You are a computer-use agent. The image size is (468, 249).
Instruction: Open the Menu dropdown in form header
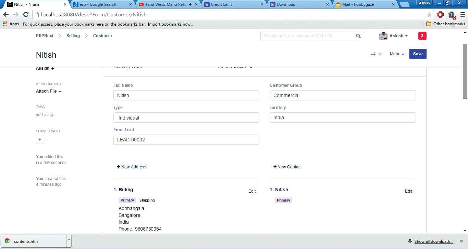click(x=397, y=54)
